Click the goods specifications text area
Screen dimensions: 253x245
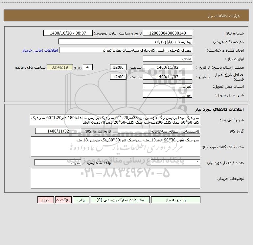115,147
